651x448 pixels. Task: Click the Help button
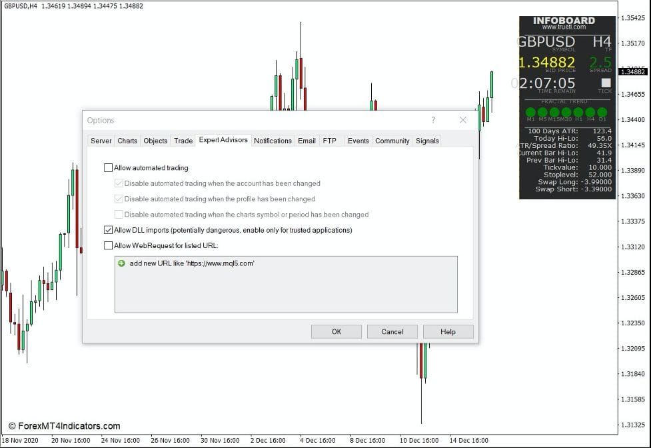point(448,331)
